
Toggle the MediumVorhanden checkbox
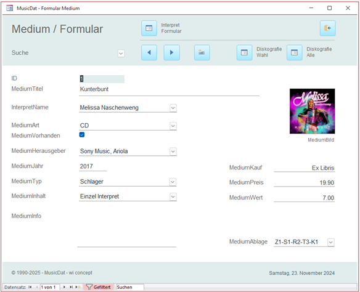click(82, 135)
